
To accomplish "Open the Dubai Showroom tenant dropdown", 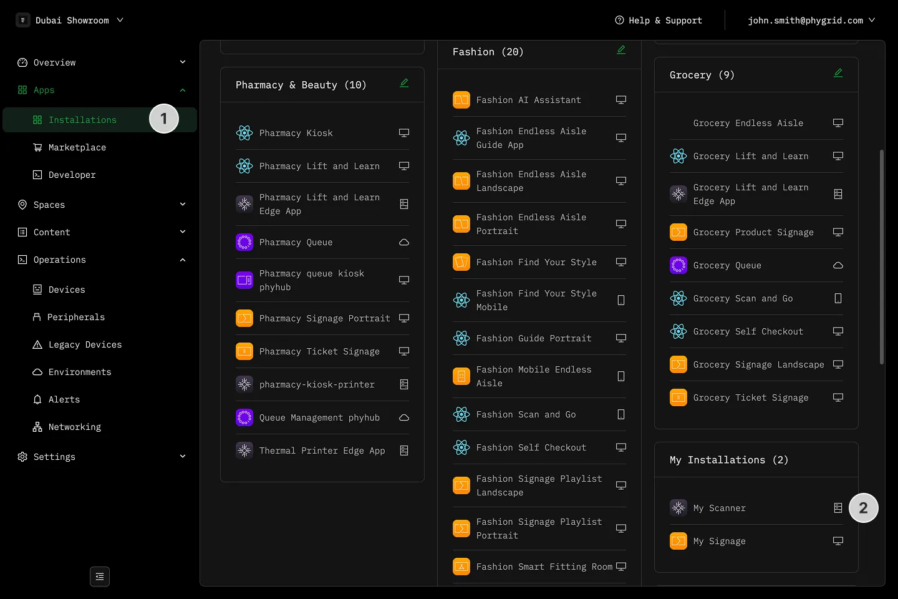I will (70, 20).
